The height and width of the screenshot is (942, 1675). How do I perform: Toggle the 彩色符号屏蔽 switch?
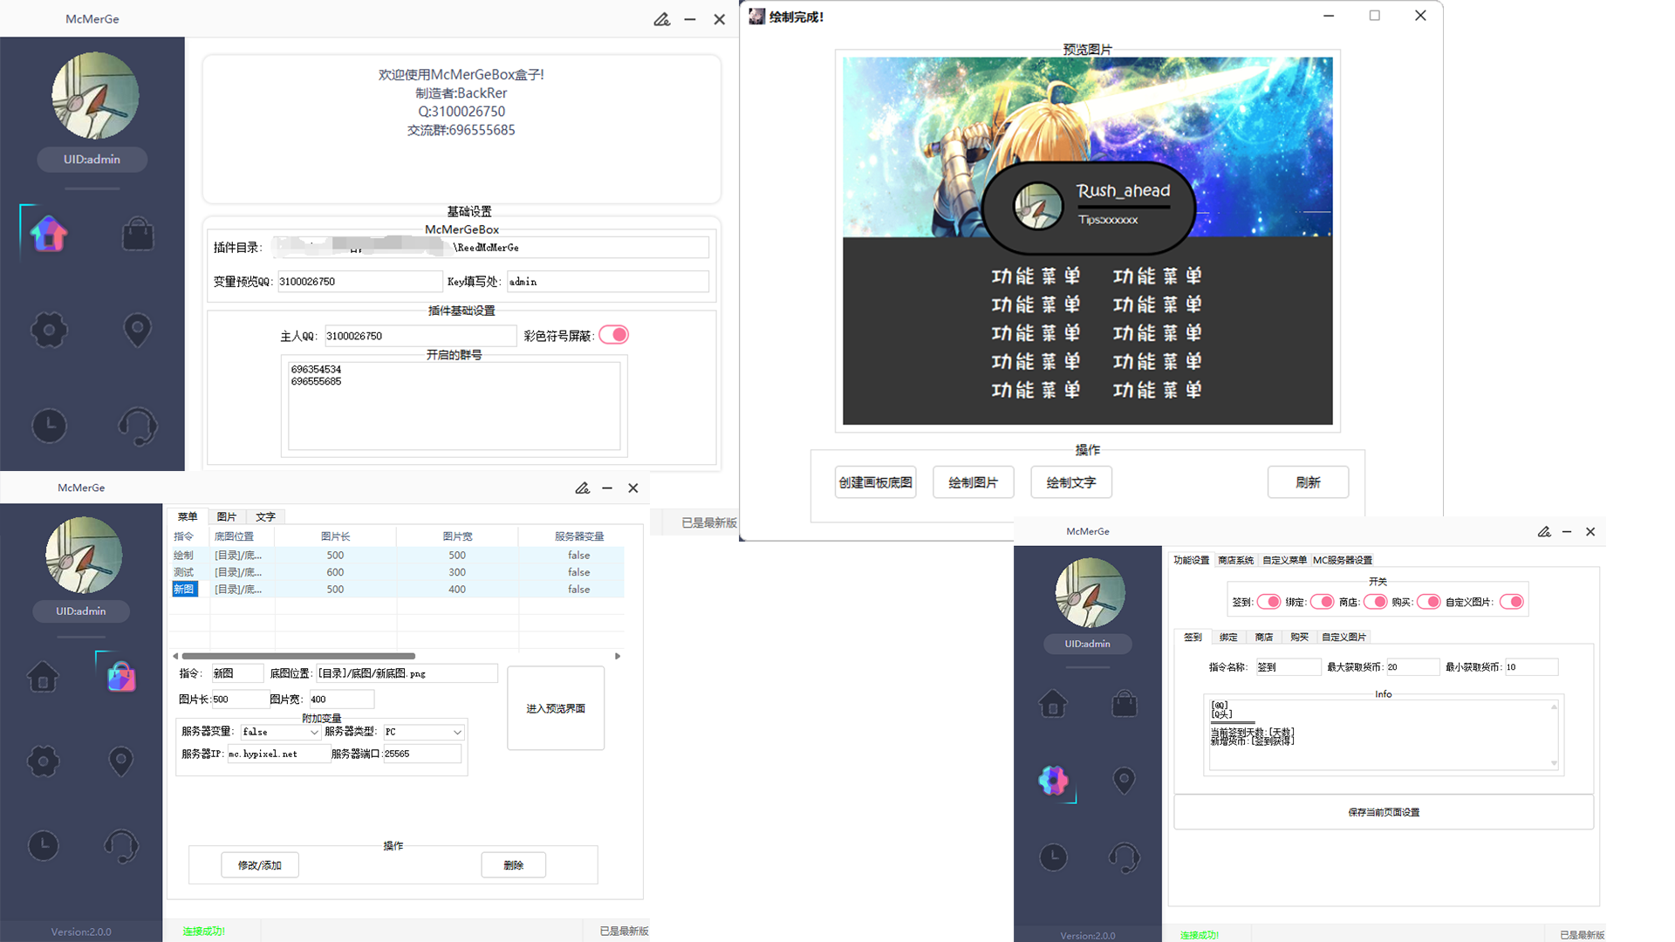point(614,335)
